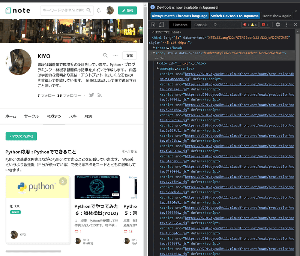Viewport: 300px width, 256px height.
Task: Click Don't show again button
Action: pos(277,16)
